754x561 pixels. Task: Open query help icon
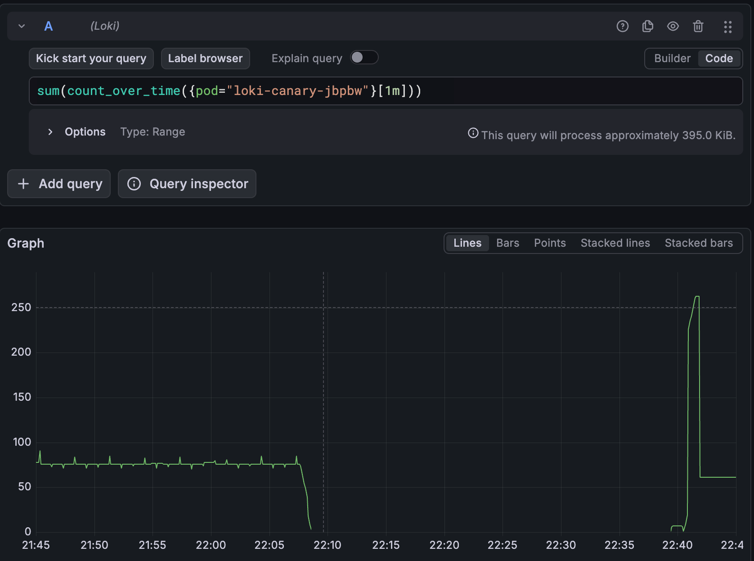coord(623,26)
